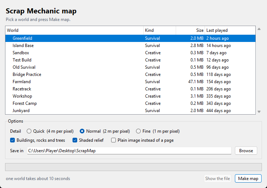Click the 7 days ago cell
The width and height of the screenshot is (267, 188).
pos(216,53)
